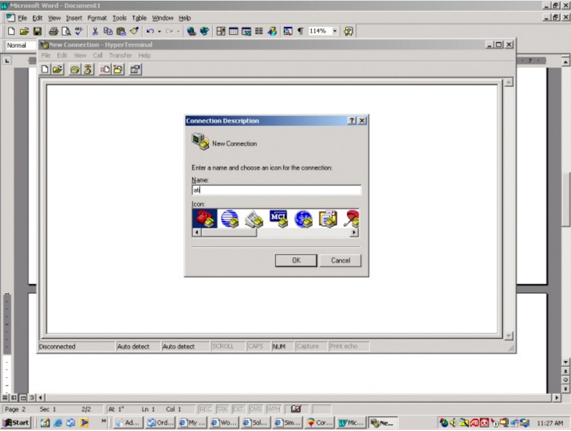Run the Spelling and Grammar check icon
The image size is (571, 431).
coord(79,31)
